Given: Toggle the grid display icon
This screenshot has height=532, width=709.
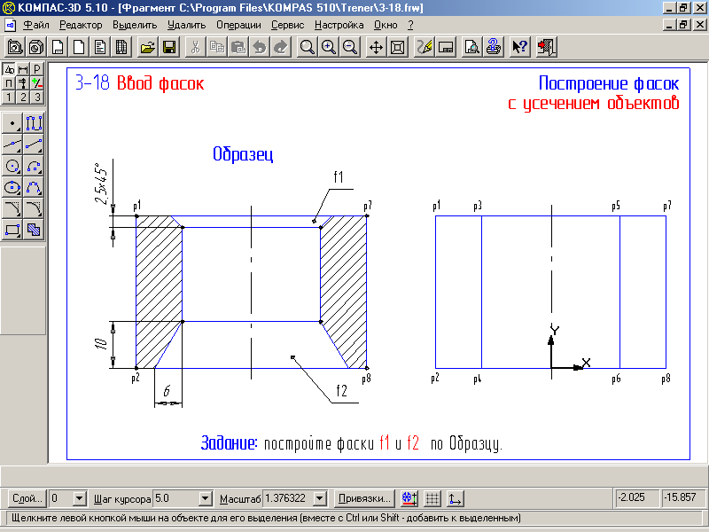Looking at the screenshot, I should (x=432, y=498).
